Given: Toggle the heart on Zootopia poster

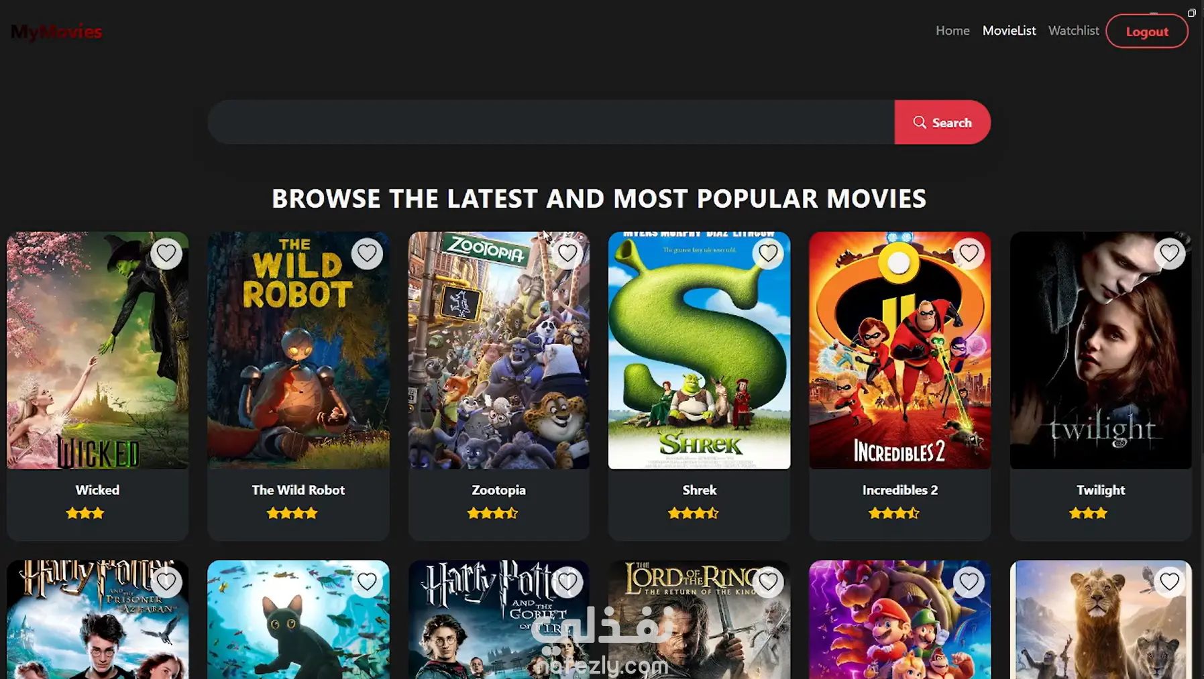Looking at the screenshot, I should [567, 253].
